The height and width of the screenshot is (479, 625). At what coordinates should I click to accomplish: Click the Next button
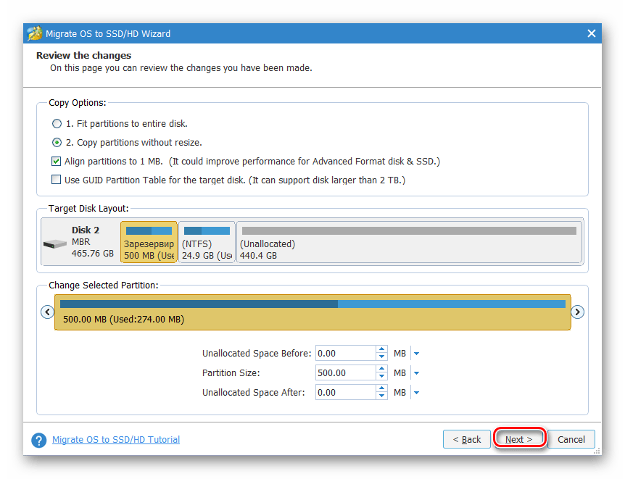[519, 438]
